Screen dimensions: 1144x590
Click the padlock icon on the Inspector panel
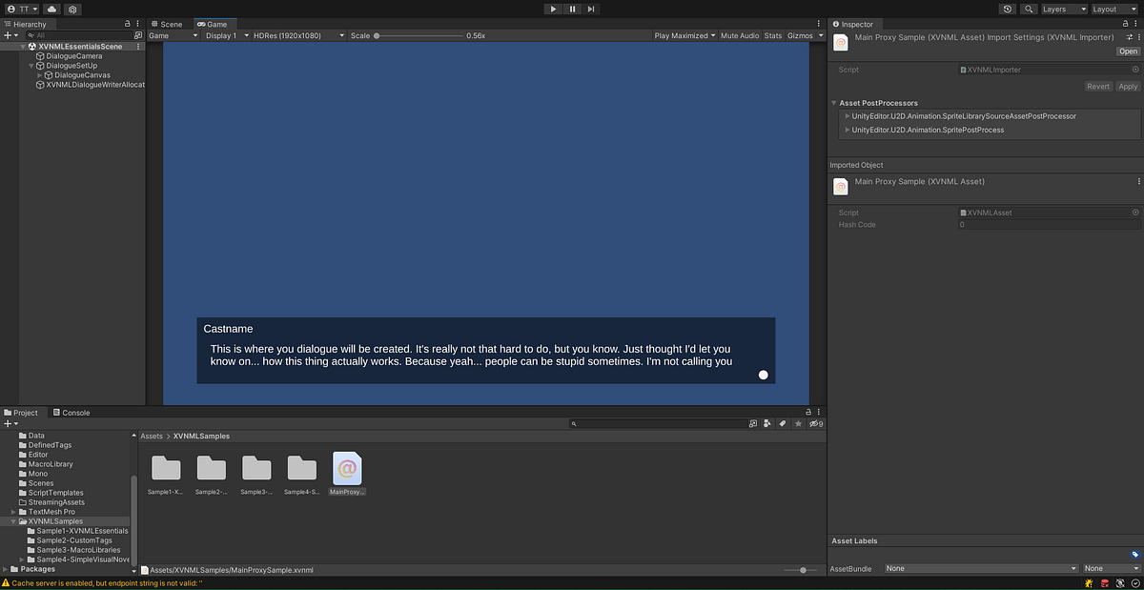tap(1125, 24)
